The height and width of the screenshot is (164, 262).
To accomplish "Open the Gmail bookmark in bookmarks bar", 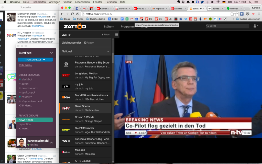I will (x=132, y=19).
